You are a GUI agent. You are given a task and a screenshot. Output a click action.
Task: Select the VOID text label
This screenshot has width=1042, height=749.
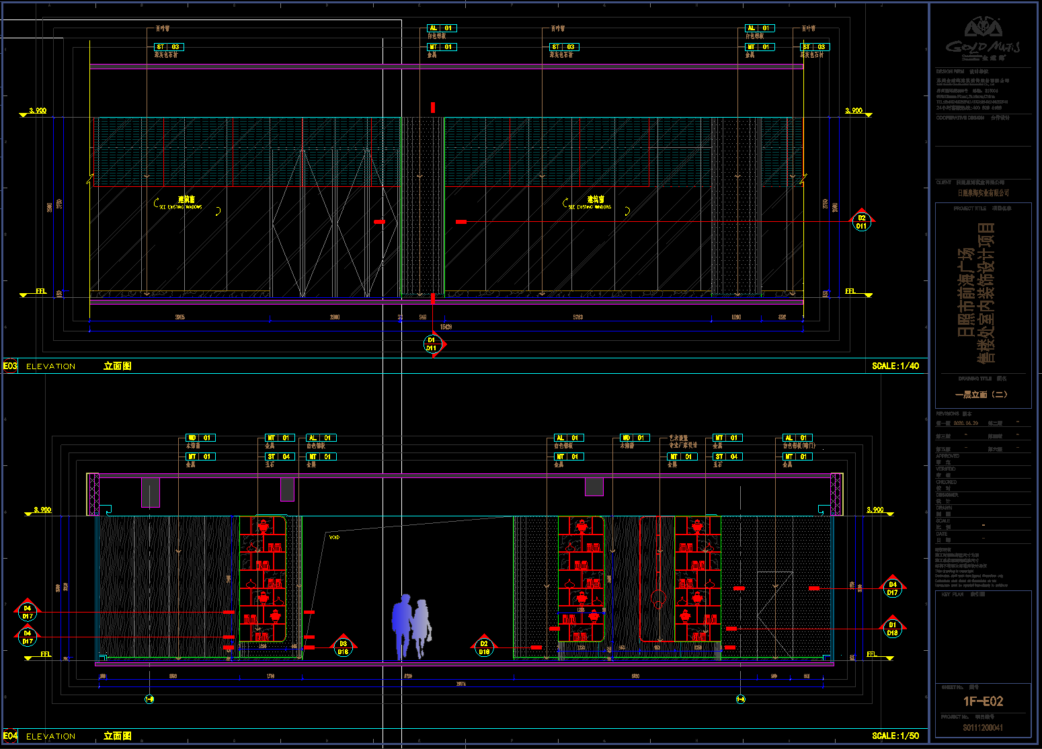tap(334, 537)
